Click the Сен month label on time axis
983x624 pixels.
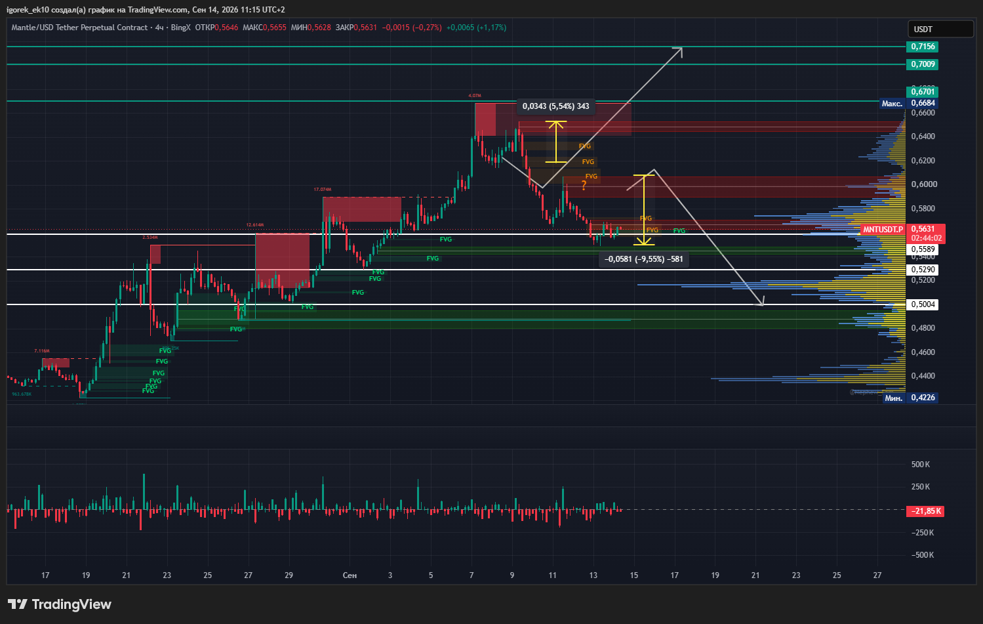350,575
